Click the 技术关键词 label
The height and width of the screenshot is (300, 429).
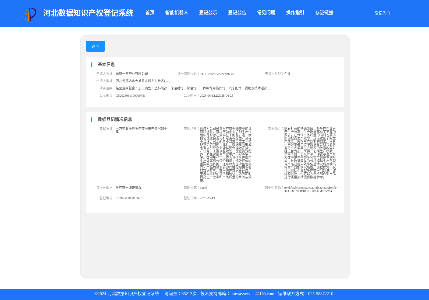(x=106, y=187)
